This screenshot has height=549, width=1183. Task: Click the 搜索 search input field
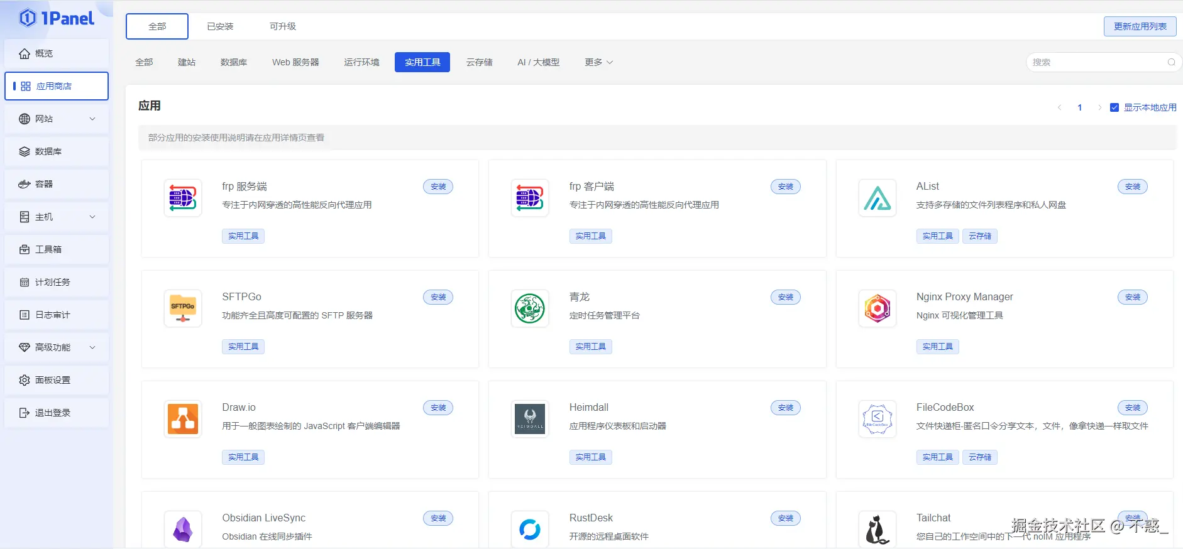[1104, 62]
